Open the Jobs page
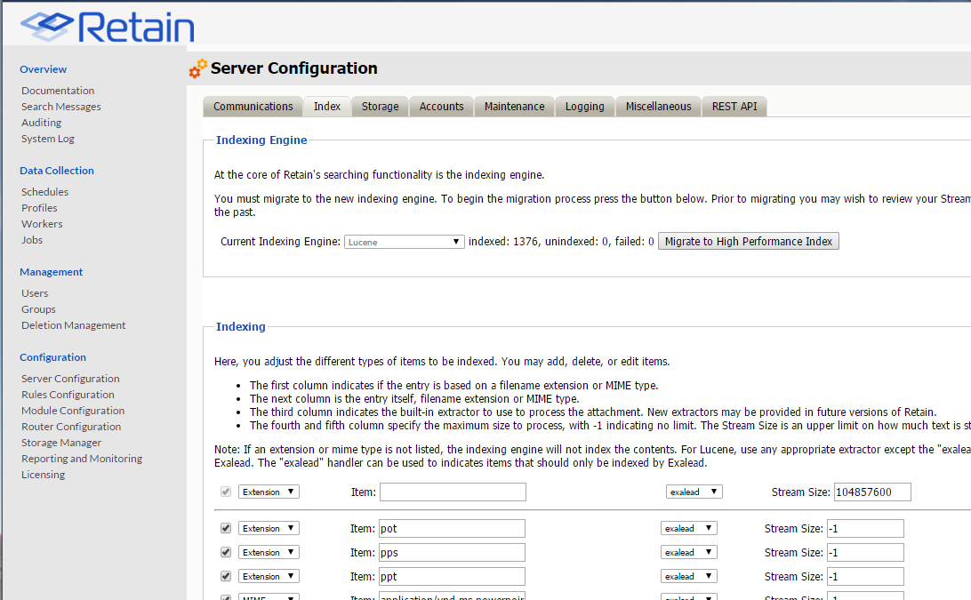971x600 pixels. pos(32,240)
